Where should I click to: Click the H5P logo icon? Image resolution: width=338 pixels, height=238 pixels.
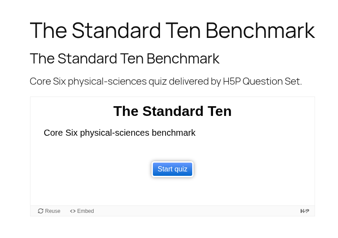304,211
